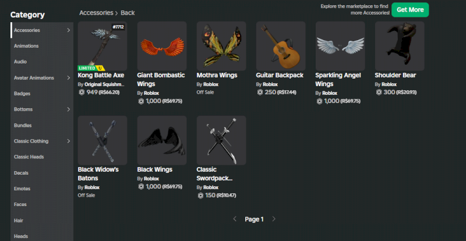Open the Mothra Wings item image
The image size is (466, 241).
(221, 46)
